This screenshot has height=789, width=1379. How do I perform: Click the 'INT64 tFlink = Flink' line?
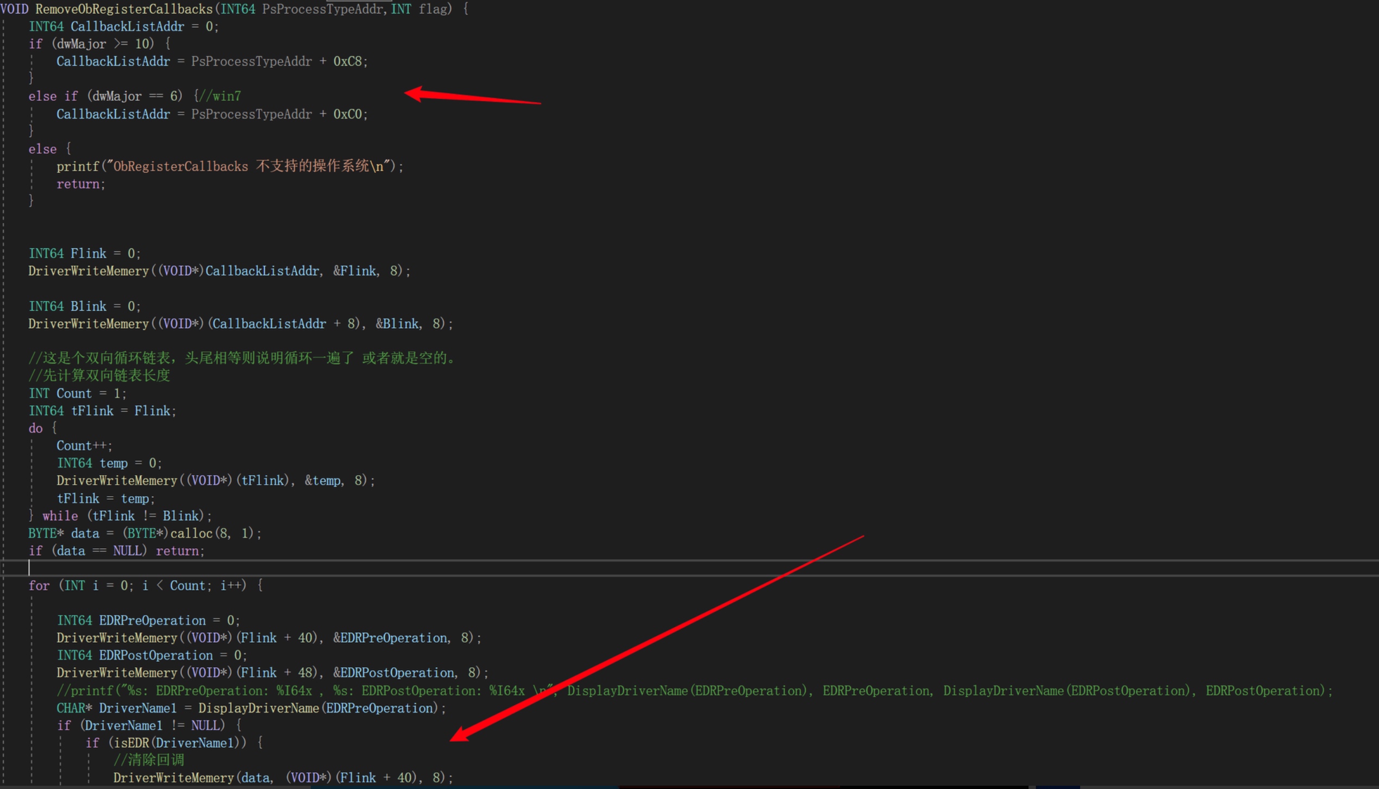tap(102, 411)
